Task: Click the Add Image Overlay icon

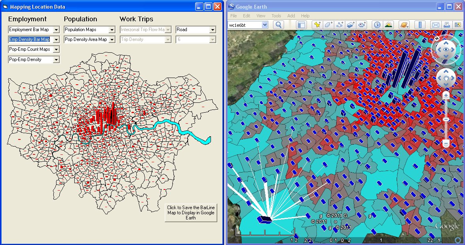Action: click(x=351, y=25)
